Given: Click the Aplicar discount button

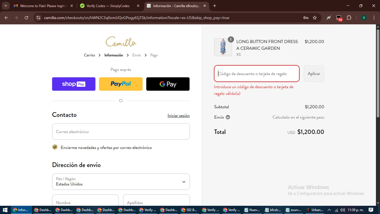Looking at the screenshot, I should pos(314,74).
